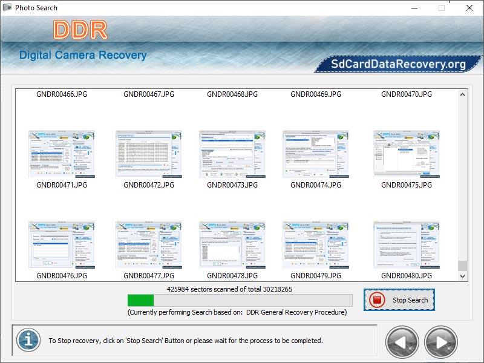Click the sector scan progress bar
Screen dimensions: 484x363
pos(240,300)
